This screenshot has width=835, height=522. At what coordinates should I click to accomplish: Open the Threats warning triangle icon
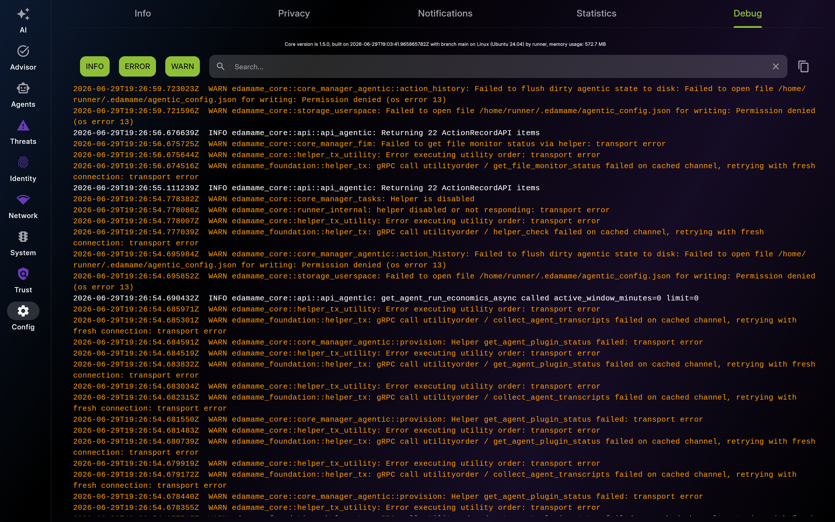(x=23, y=125)
